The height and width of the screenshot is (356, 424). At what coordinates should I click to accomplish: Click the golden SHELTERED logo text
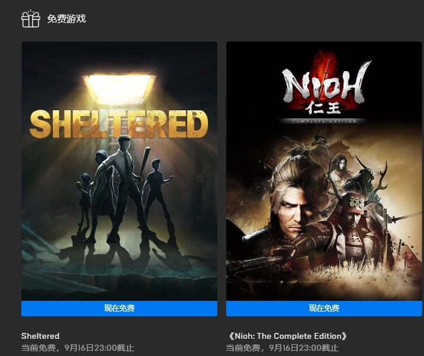[x=118, y=124]
